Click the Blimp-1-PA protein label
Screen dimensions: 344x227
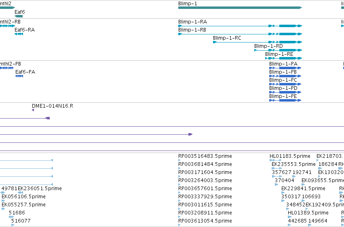coord(283,64)
